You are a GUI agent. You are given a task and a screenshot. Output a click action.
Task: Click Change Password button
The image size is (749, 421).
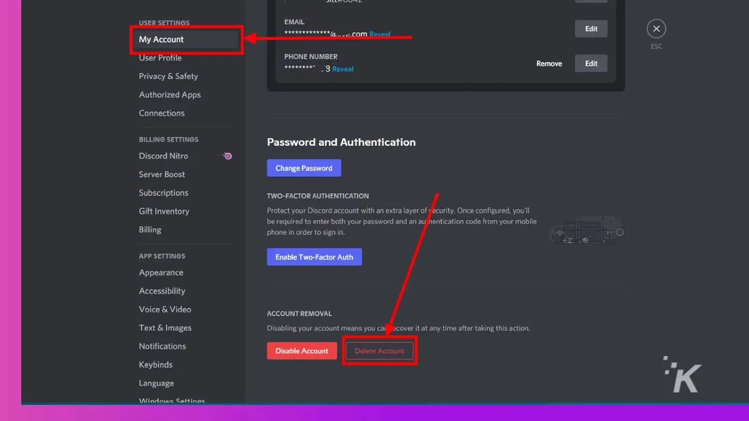[x=304, y=168]
